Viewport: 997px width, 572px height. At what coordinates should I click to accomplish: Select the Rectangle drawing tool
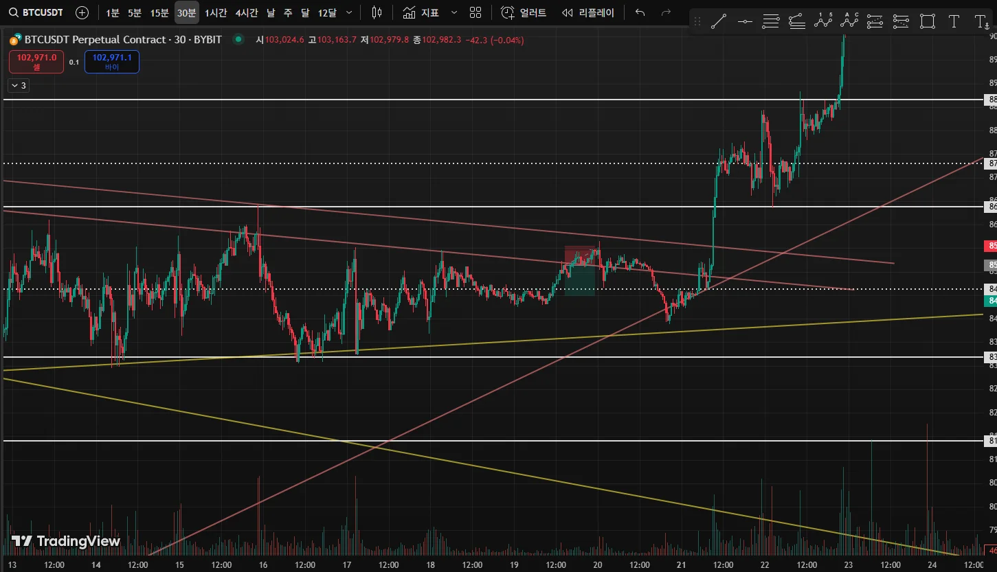(928, 21)
